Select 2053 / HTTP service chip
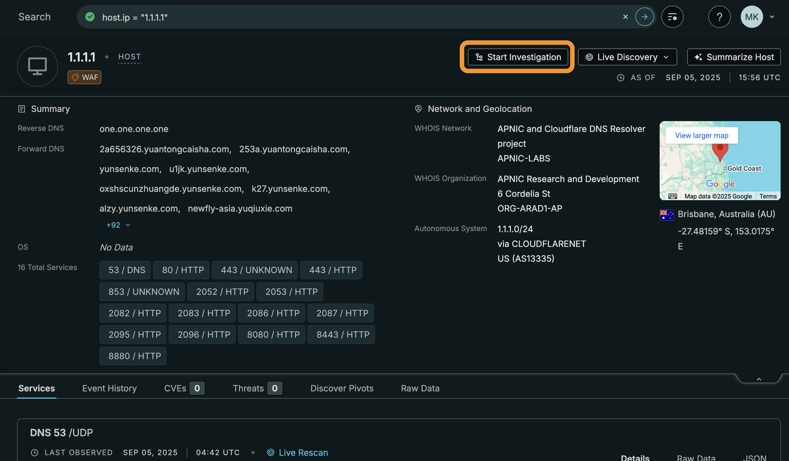The width and height of the screenshot is (789, 461). coord(290,291)
